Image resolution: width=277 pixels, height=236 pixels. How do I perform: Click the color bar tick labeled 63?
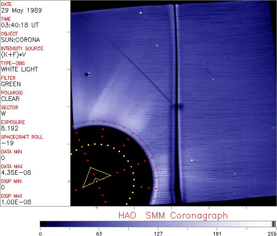[99, 233]
